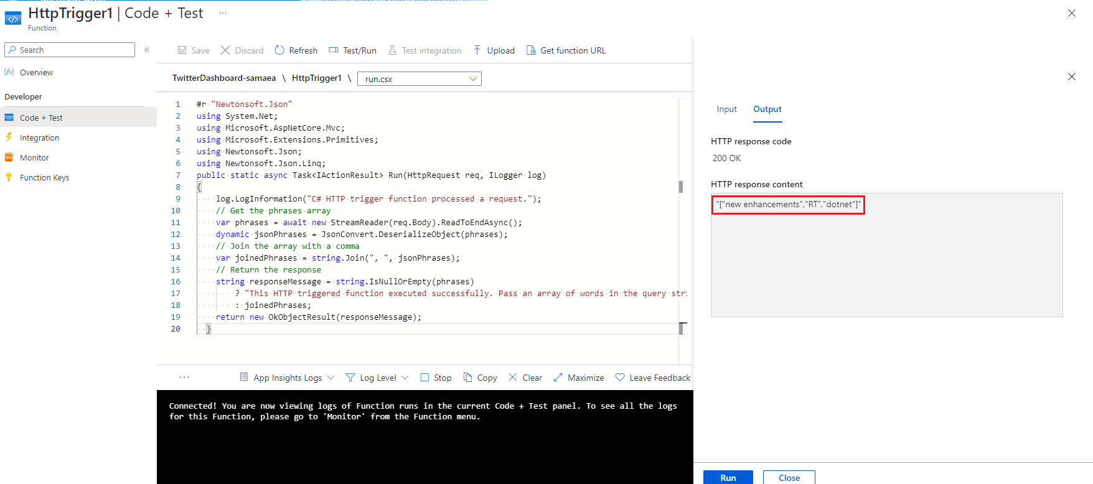Click the Refresh circular arrow icon
Viewport: 1093px width, 484px height.
click(x=279, y=50)
